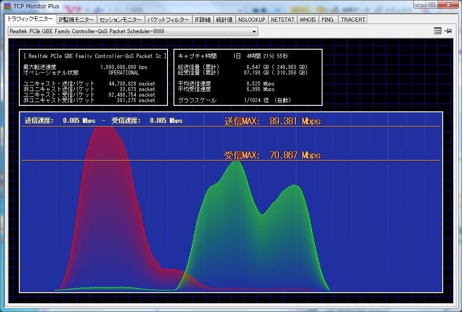This screenshot has height=312, width=462.
Task: Open the NETSTAT tab
Action: click(x=282, y=20)
